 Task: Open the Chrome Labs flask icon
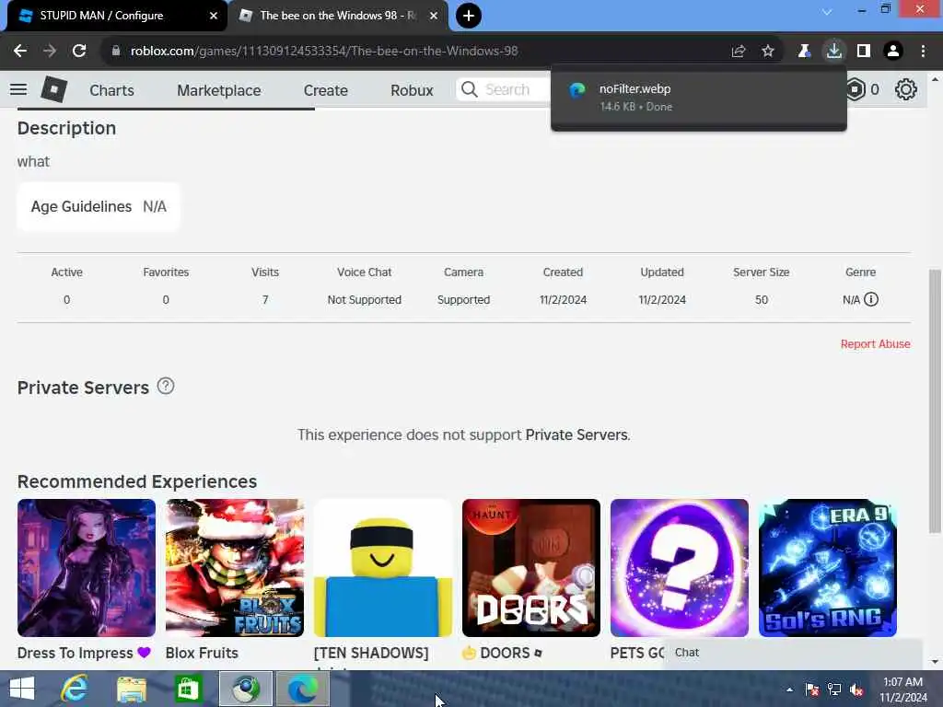coord(804,52)
